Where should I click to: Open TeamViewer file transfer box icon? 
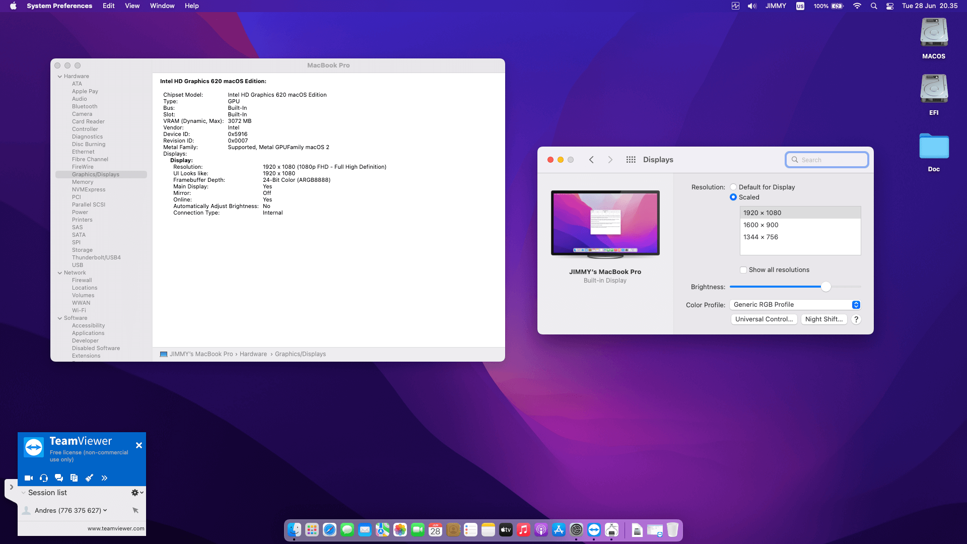pos(74,478)
